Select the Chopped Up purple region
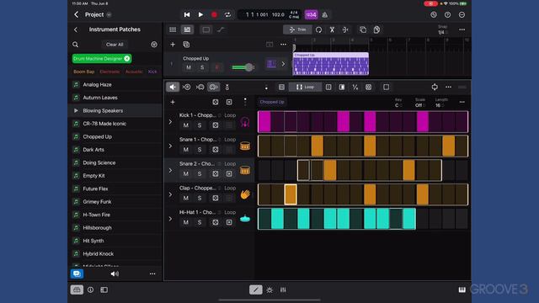Viewport: 539px width, 303px height. 331,64
